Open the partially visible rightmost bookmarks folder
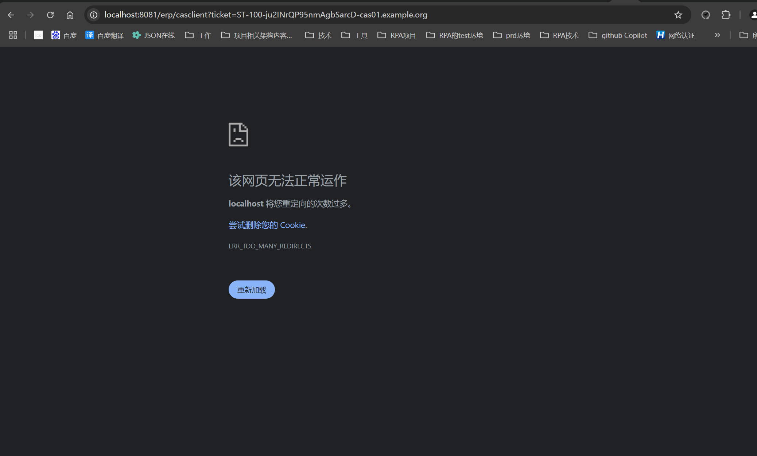 click(x=748, y=35)
